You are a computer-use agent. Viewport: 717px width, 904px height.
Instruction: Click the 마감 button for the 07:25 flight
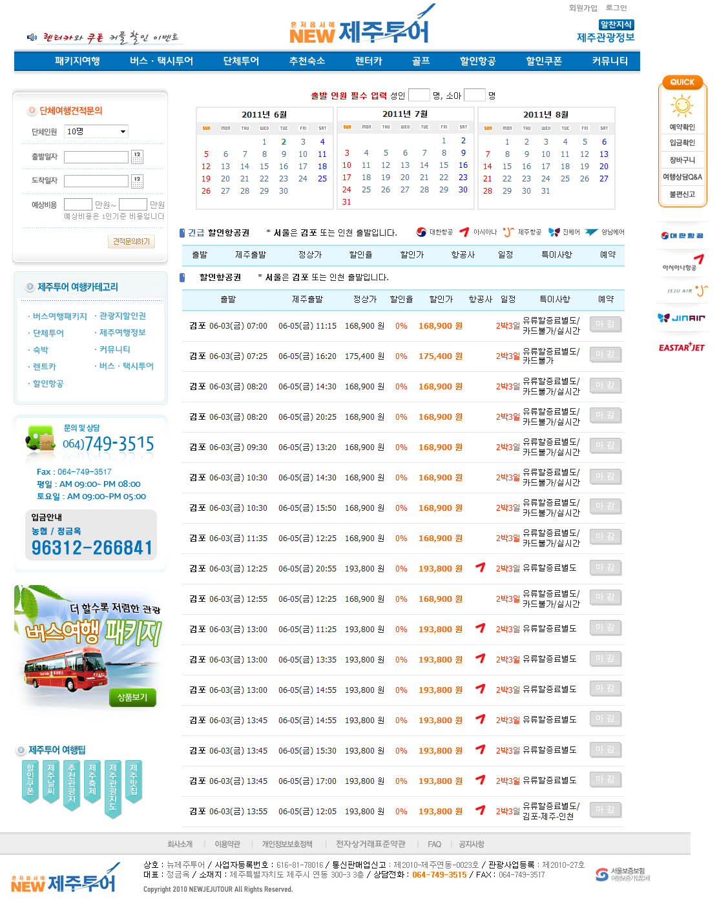tap(606, 354)
